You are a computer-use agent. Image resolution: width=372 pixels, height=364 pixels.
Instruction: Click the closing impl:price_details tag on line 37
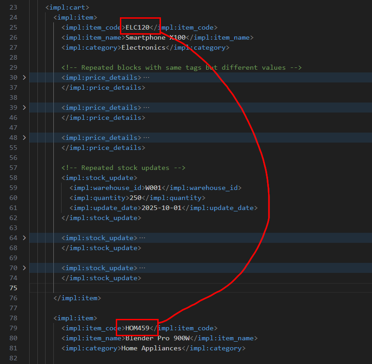103,88
